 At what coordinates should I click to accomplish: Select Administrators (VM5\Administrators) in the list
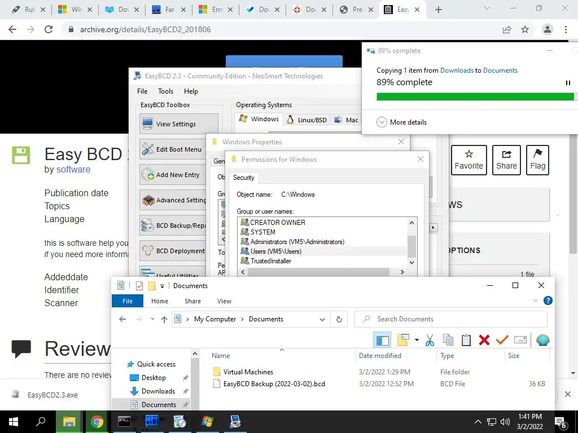coord(292,241)
